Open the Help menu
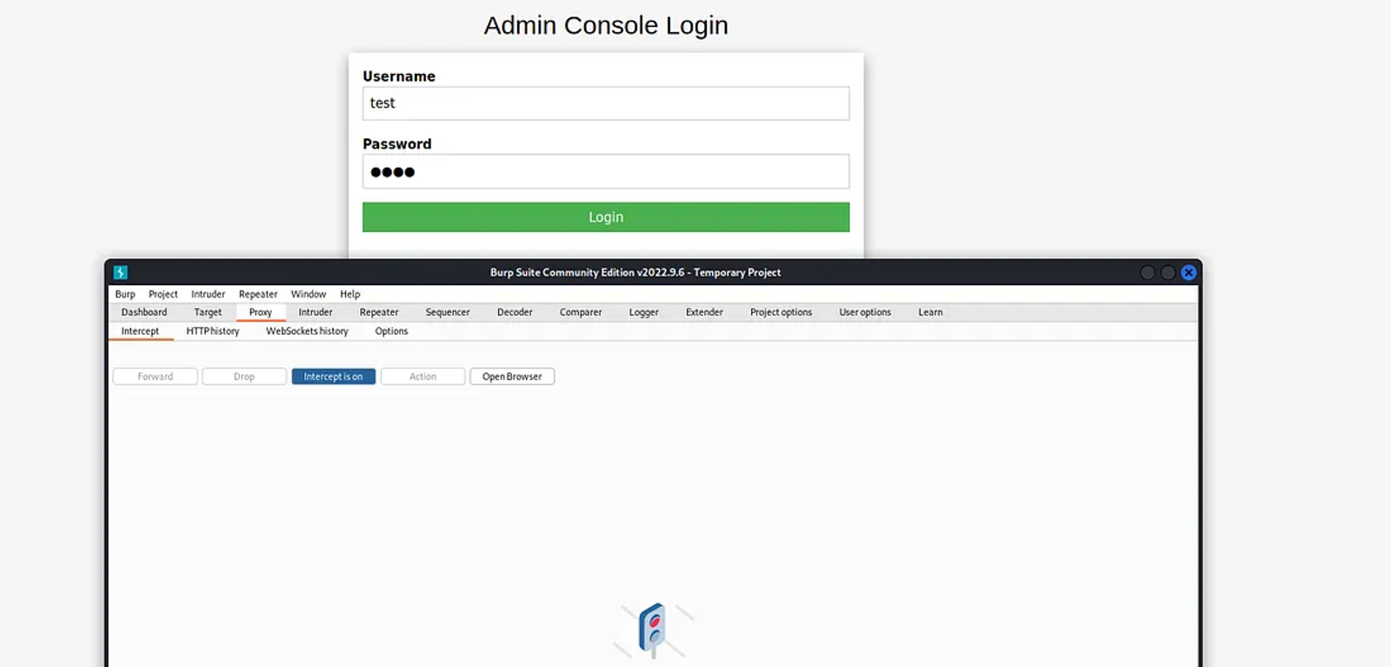This screenshot has height=667, width=1391. coord(349,294)
